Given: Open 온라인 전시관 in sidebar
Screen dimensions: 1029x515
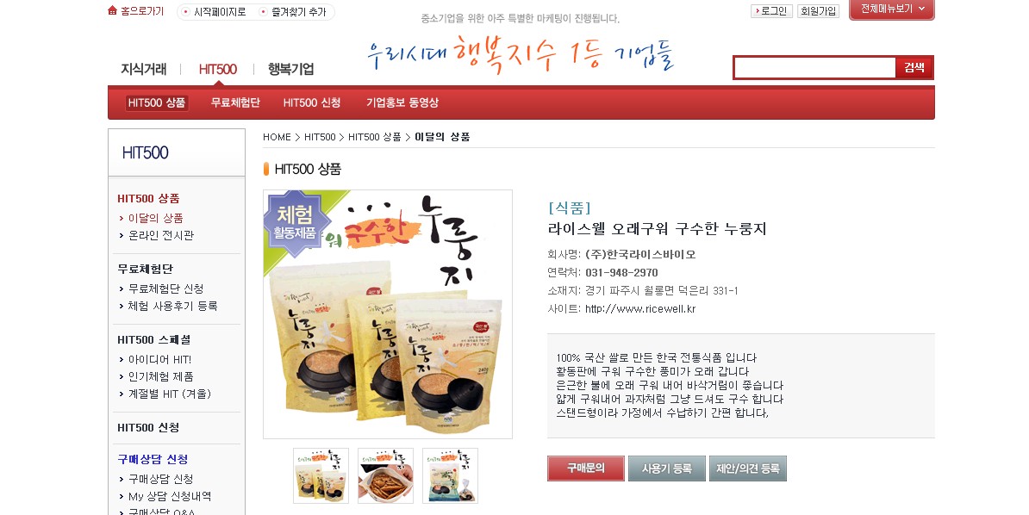Looking at the screenshot, I should (x=161, y=235).
